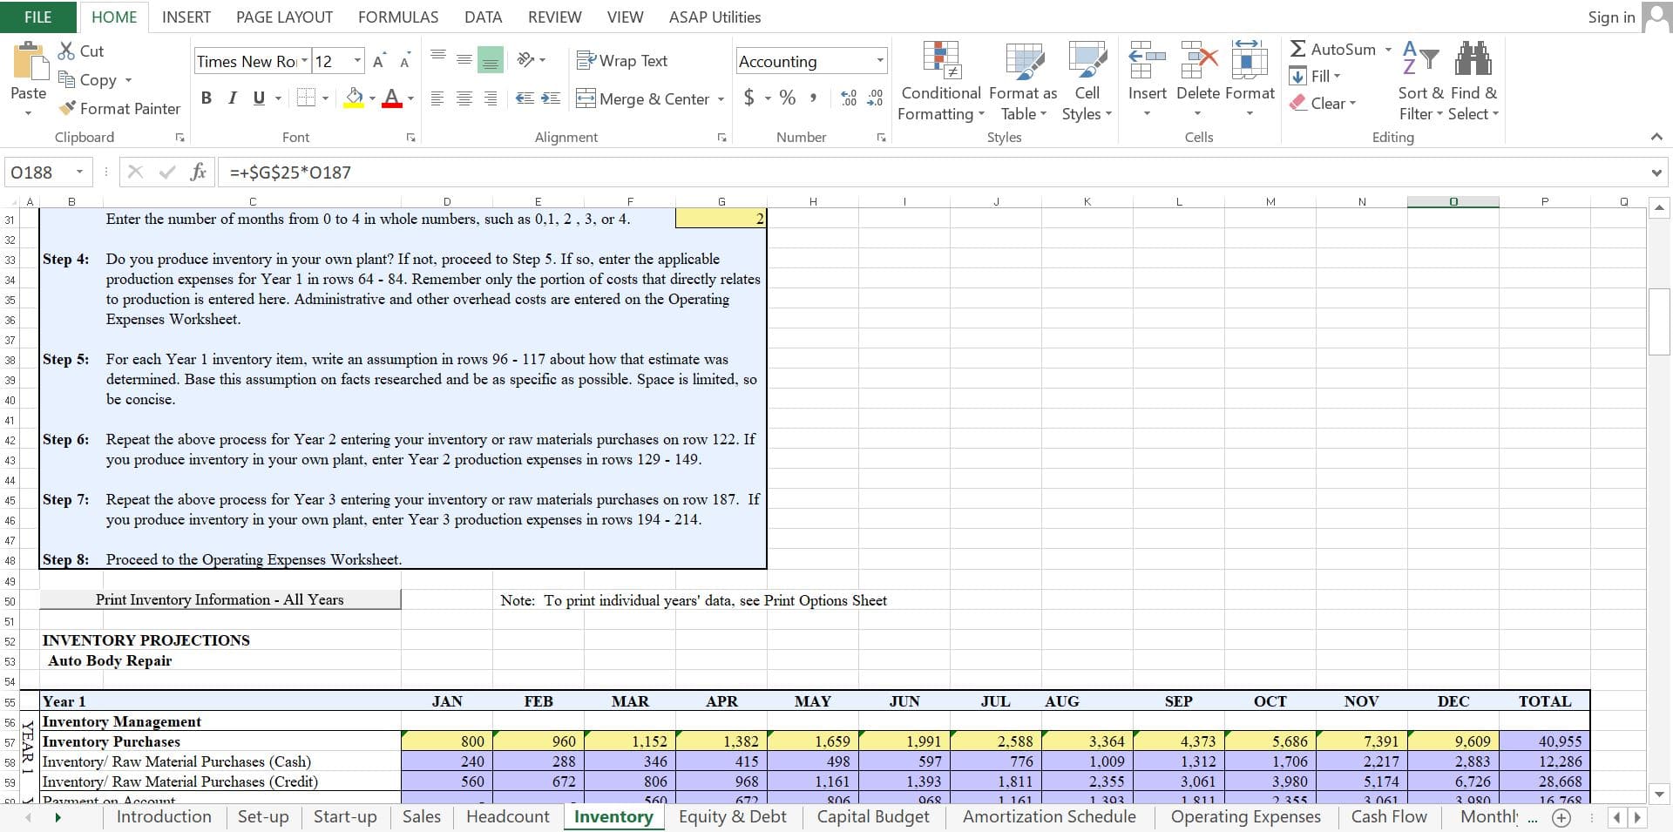1673x832 pixels.
Task: Apply the fill color bucket
Action: click(x=354, y=98)
